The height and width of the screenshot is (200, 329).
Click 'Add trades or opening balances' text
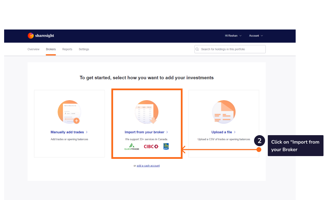(x=69, y=139)
